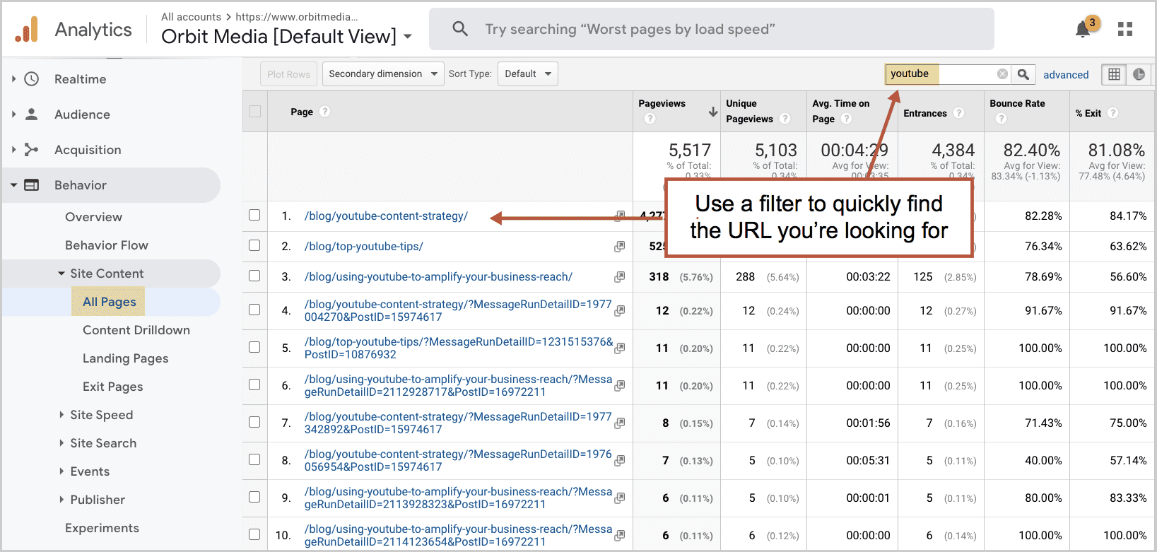This screenshot has height=552, width=1157.
Task: Open Exit Pages report
Action: [x=113, y=387]
